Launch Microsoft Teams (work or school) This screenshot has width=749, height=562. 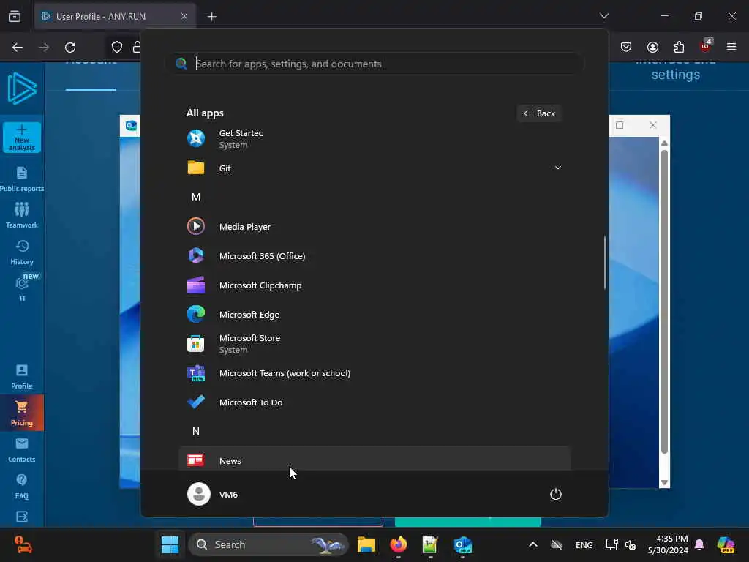[x=374, y=373]
